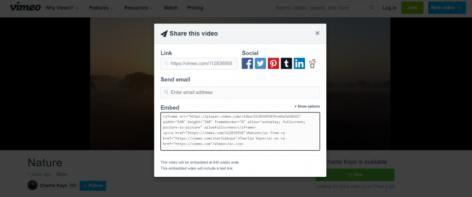Open Charlie Kaye's profile name link
The image size is (472, 197).
53,186
